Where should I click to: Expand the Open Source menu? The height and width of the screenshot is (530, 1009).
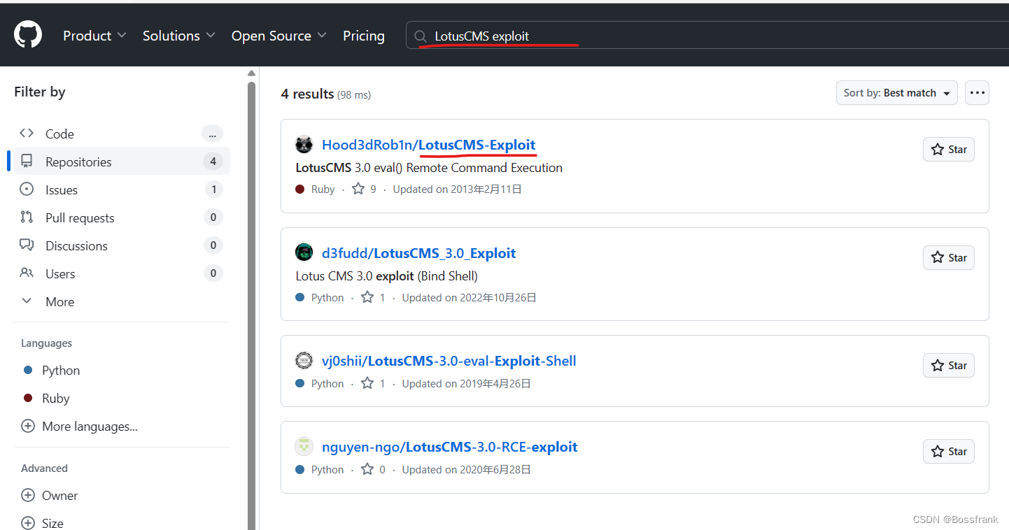(x=279, y=36)
